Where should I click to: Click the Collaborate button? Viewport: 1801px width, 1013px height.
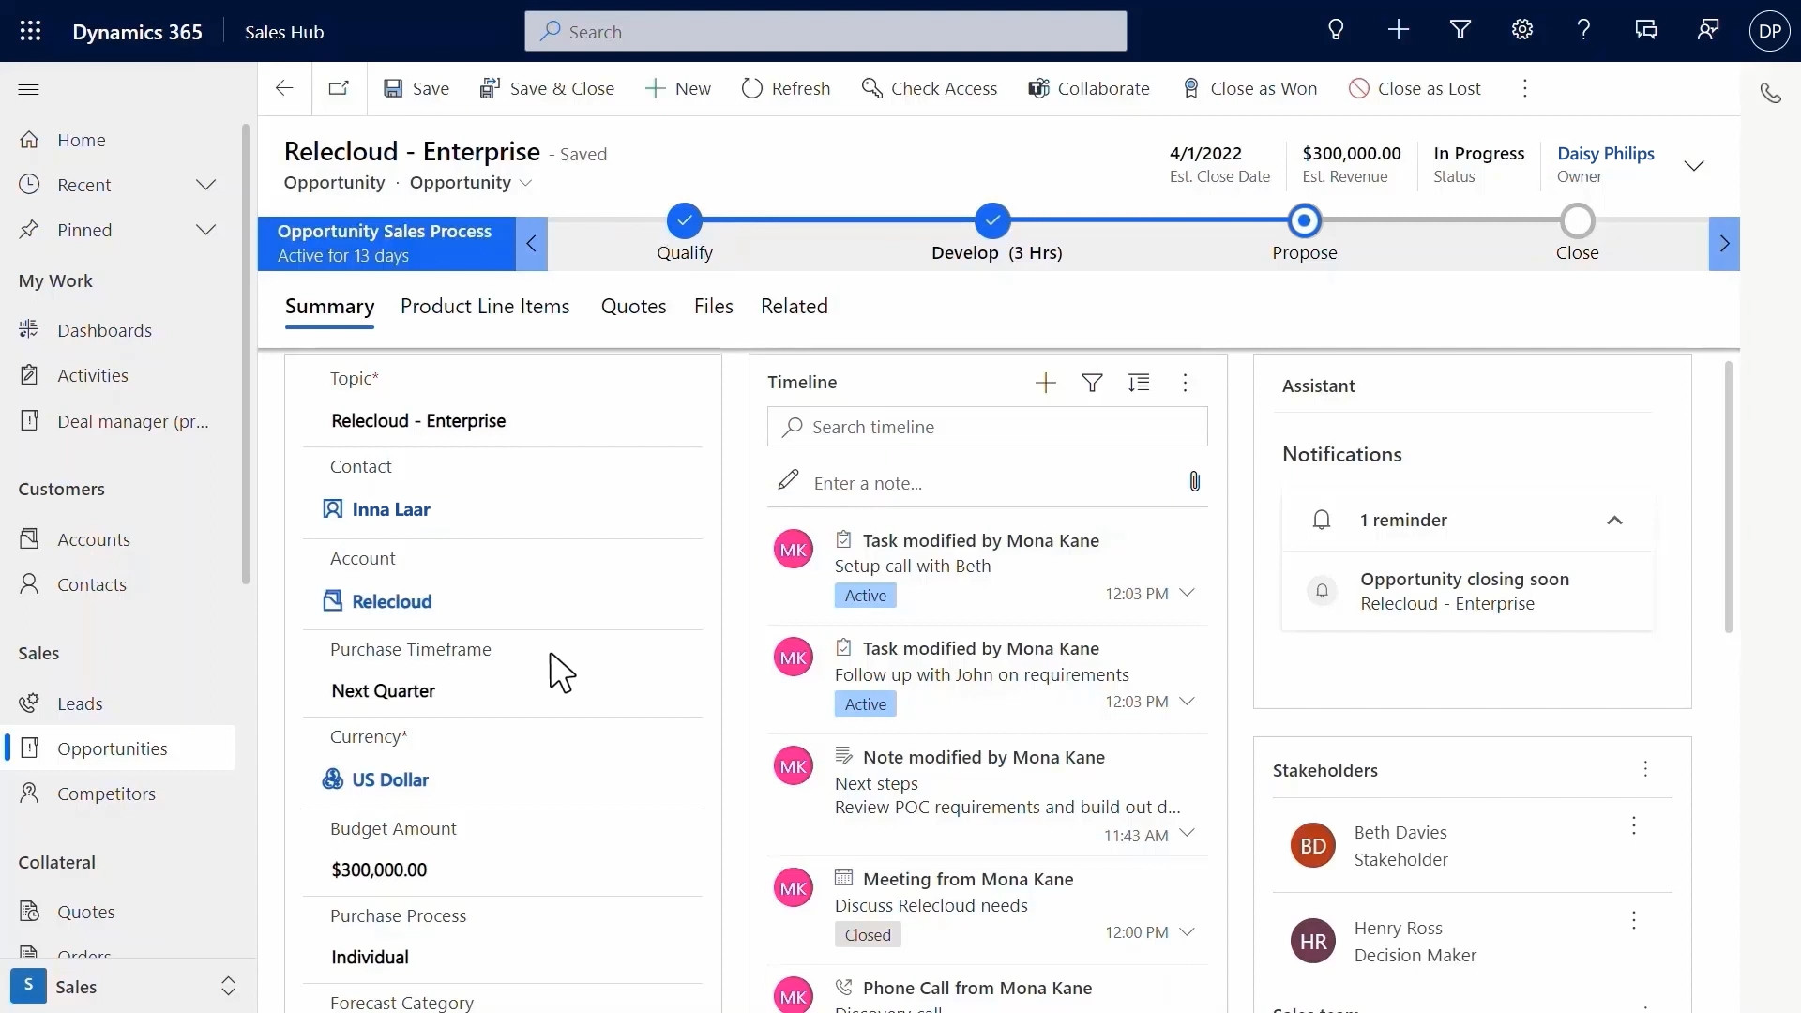pyautogui.click(x=1089, y=88)
